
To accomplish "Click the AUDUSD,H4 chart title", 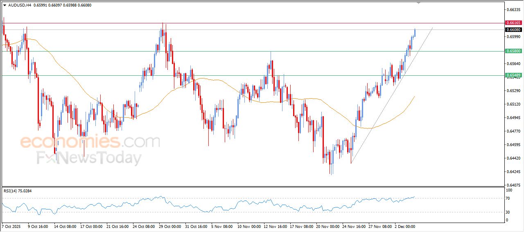I will click(19, 5).
